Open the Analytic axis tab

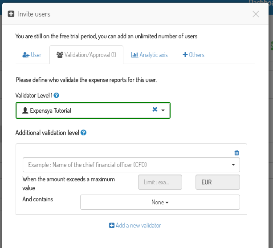(x=149, y=55)
